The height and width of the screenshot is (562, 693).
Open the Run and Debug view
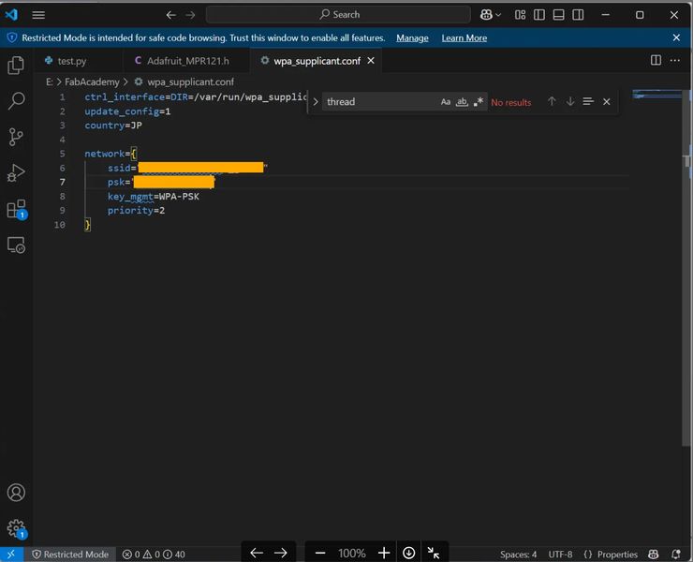(x=16, y=173)
